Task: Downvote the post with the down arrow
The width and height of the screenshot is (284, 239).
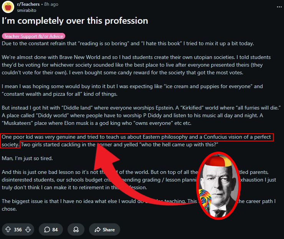Action: (x=28, y=229)
